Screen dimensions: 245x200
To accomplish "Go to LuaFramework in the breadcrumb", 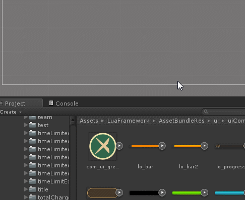I will 128,121.
